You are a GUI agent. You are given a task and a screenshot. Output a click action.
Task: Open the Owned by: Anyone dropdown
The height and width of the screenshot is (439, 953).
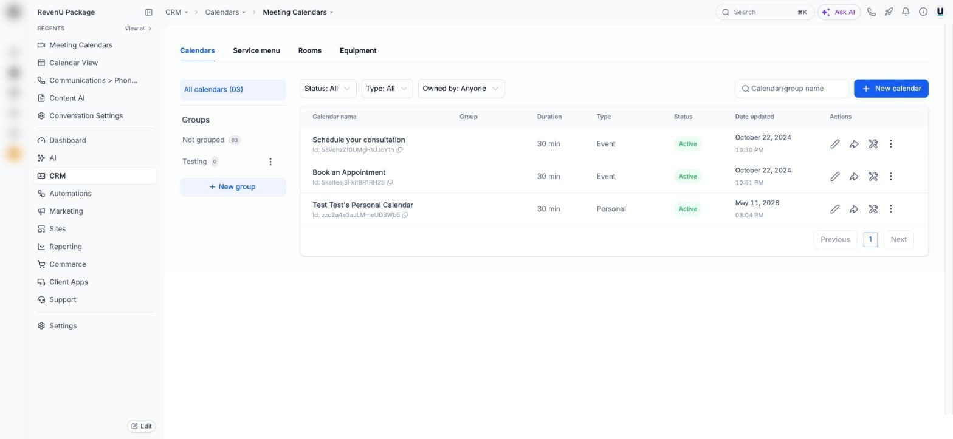[461, 89]
